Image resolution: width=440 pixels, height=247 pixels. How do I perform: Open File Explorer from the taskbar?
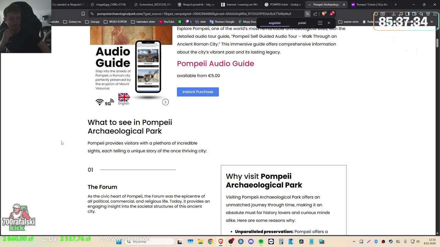(200, 242)
